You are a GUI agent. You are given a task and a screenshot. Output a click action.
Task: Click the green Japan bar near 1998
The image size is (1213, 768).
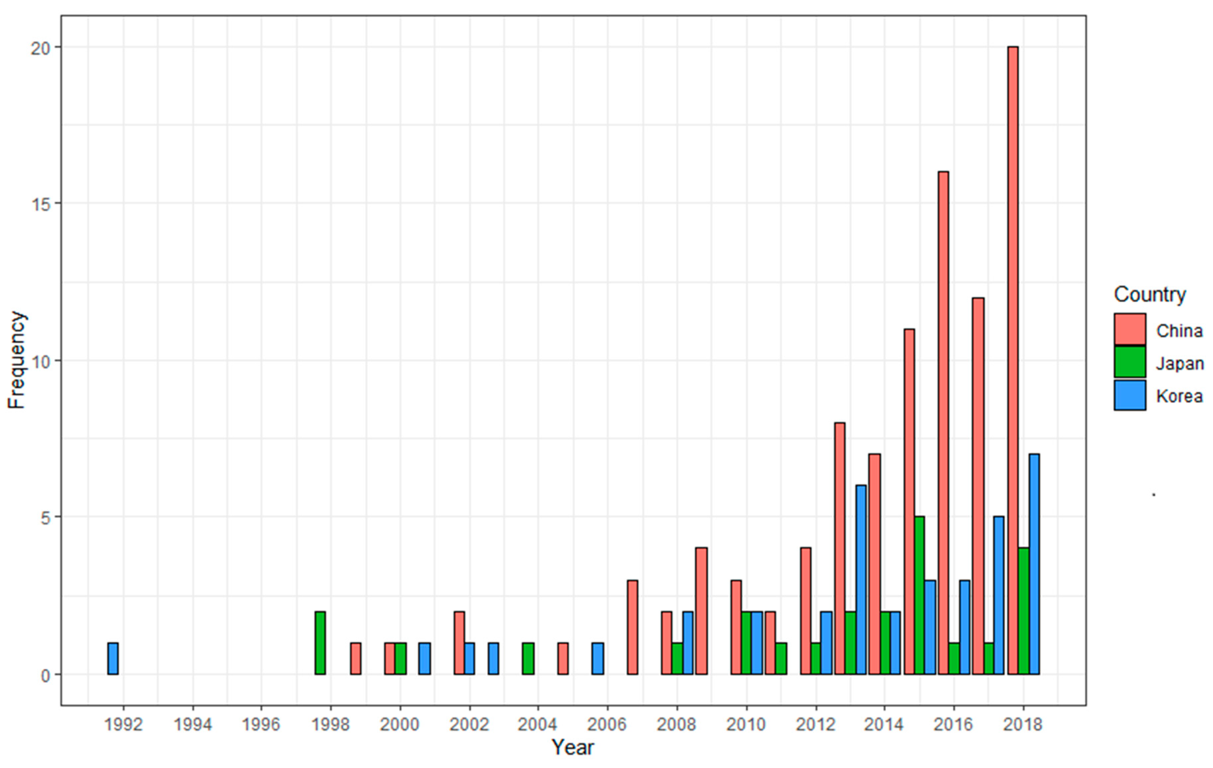pyautogui.click(x=320, y=642)
